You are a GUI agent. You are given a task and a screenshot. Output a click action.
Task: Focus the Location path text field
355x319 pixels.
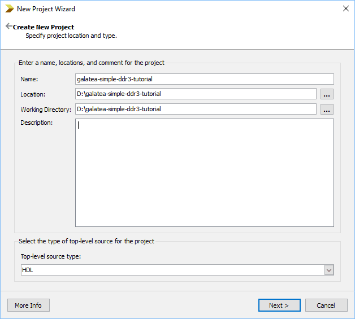coord(196,94)
